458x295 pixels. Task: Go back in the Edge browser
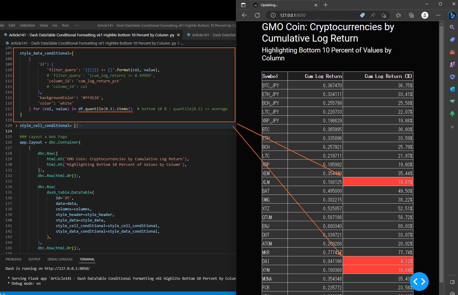pos(244,15)
